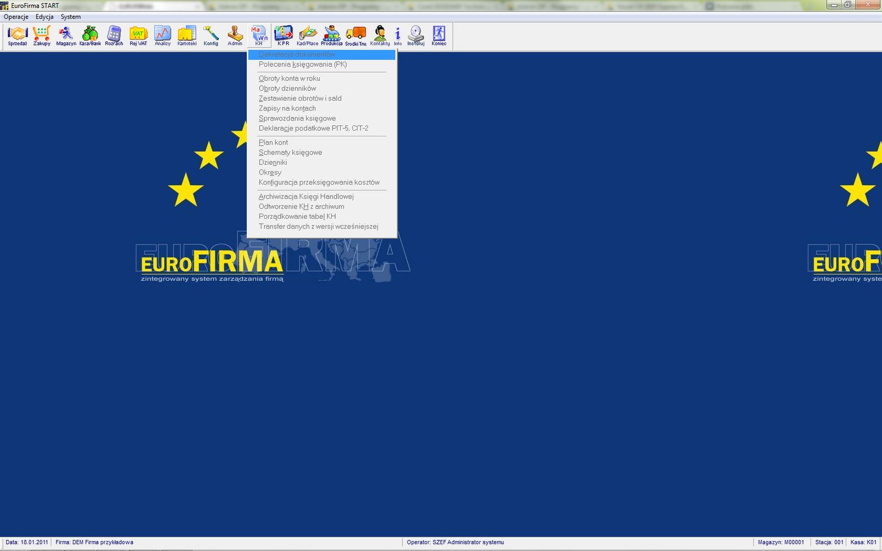Open the Konfig configuration tool
The height and width of the screenshot is (551, 882).
(211, 36)
